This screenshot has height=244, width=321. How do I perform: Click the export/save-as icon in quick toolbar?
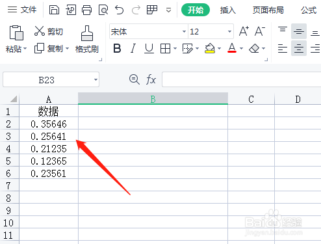(x=71, y=10)
